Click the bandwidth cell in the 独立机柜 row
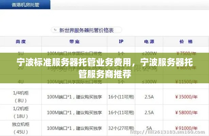This screenshot has width=209, height=136. click(74, 128)
